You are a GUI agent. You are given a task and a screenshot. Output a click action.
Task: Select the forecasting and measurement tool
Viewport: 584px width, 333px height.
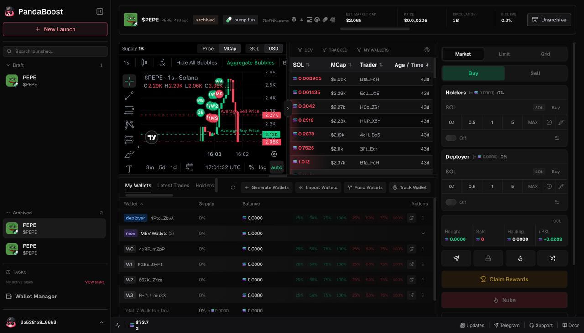pyautogui.click(x=129, y=139)
